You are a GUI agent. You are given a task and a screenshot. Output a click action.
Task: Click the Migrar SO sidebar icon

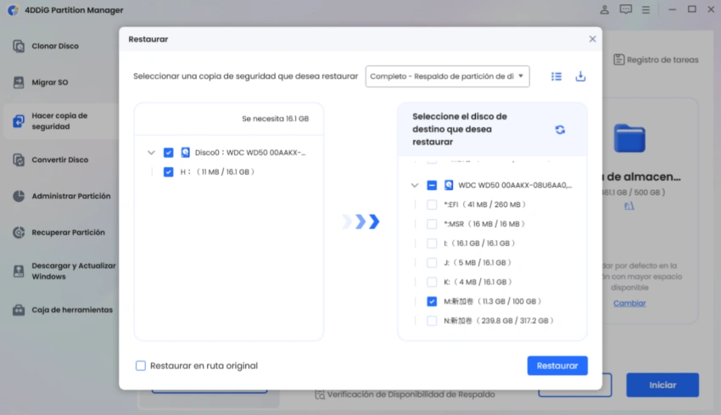[x=19, y=82]
